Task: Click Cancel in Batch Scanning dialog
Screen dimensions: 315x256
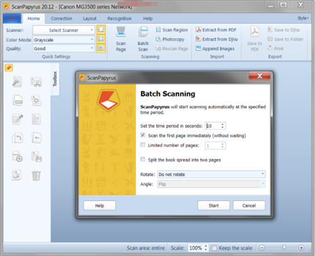Action: click(249, 206)
